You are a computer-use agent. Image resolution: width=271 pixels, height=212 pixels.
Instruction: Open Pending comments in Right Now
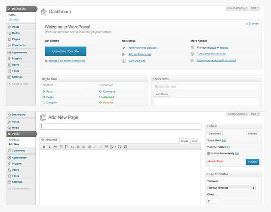(108, 103)
